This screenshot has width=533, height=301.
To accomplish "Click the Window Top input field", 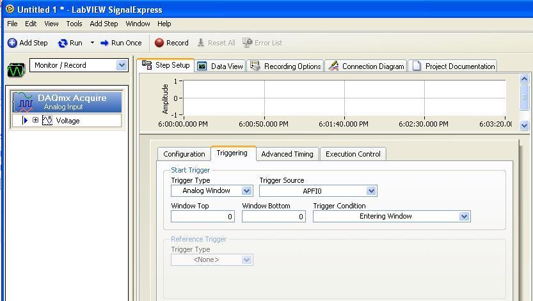I will tap(203, 217).
